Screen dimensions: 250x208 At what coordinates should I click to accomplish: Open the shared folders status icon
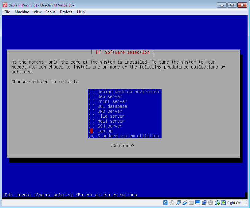[x=191, y=203]
